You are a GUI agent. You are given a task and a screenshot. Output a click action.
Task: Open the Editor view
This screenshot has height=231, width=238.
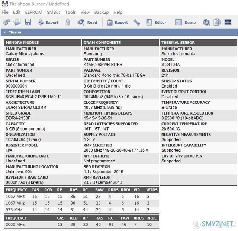coord(156,22)
